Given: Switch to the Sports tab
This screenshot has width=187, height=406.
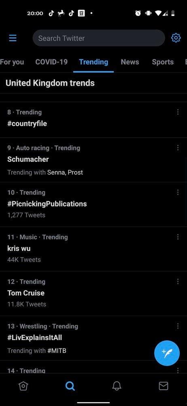Looking at the screenshot, I should point(163,62).
